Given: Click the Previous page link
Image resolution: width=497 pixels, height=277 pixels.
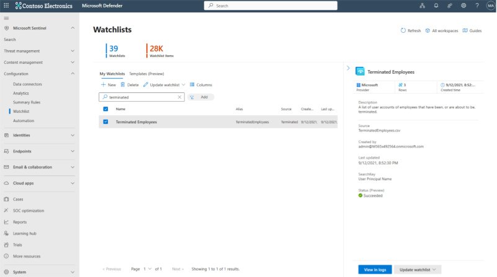Looking at the screenshot, I should tap(112, 269).
